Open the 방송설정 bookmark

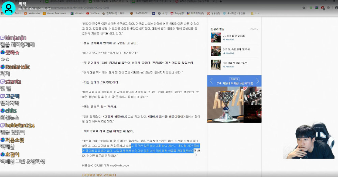coord(213,13)
